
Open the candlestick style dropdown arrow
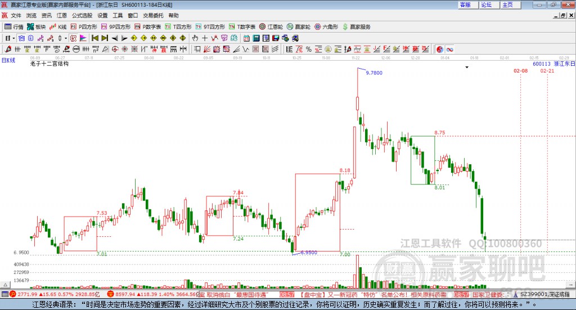pos(66,38)
